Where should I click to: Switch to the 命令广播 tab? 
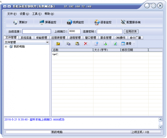coord(135,38)
